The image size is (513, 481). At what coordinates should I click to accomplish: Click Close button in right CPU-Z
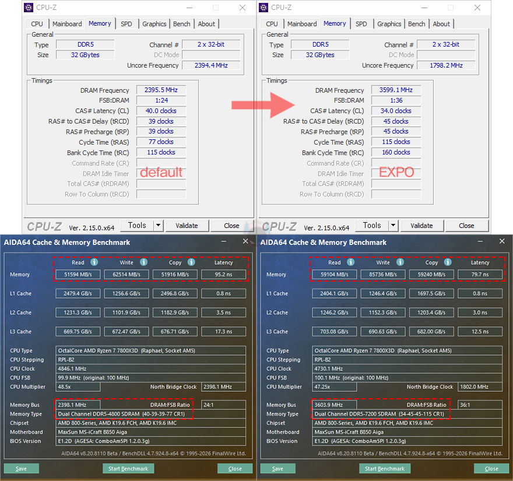tap(466, 226)
